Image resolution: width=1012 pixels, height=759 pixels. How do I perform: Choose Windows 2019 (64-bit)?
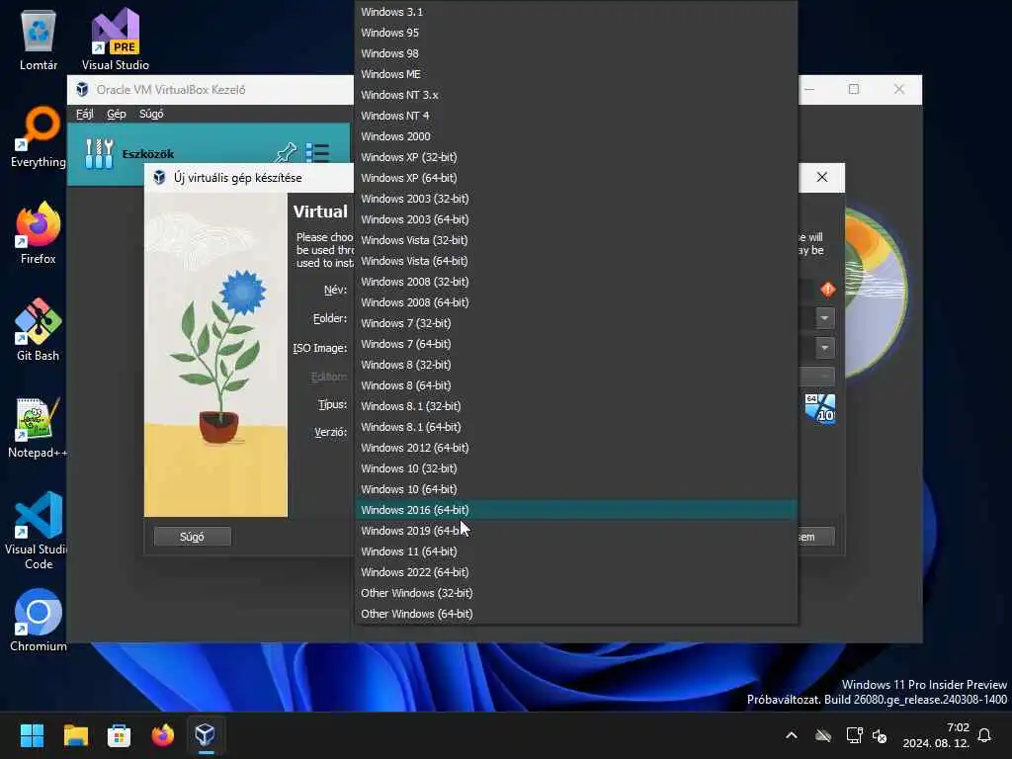point(576,531)
